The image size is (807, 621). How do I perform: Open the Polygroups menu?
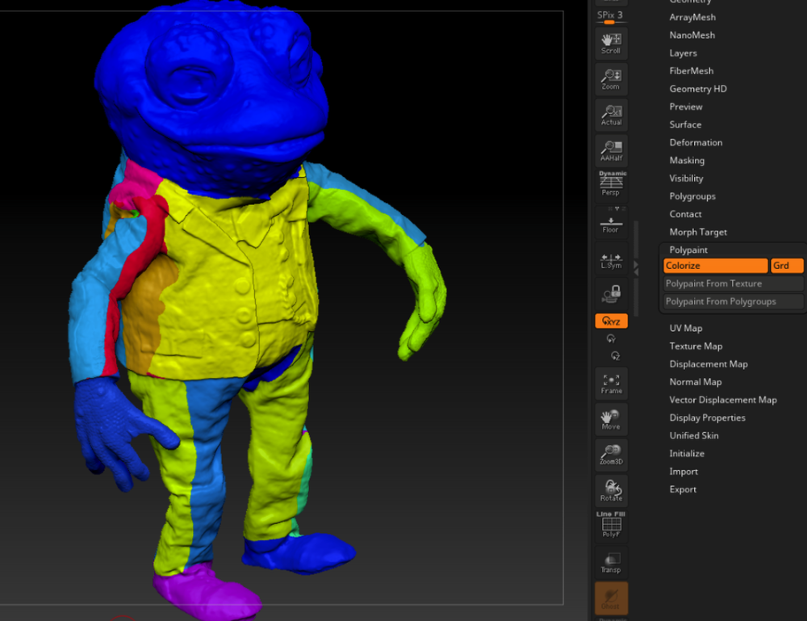(692, 196)
